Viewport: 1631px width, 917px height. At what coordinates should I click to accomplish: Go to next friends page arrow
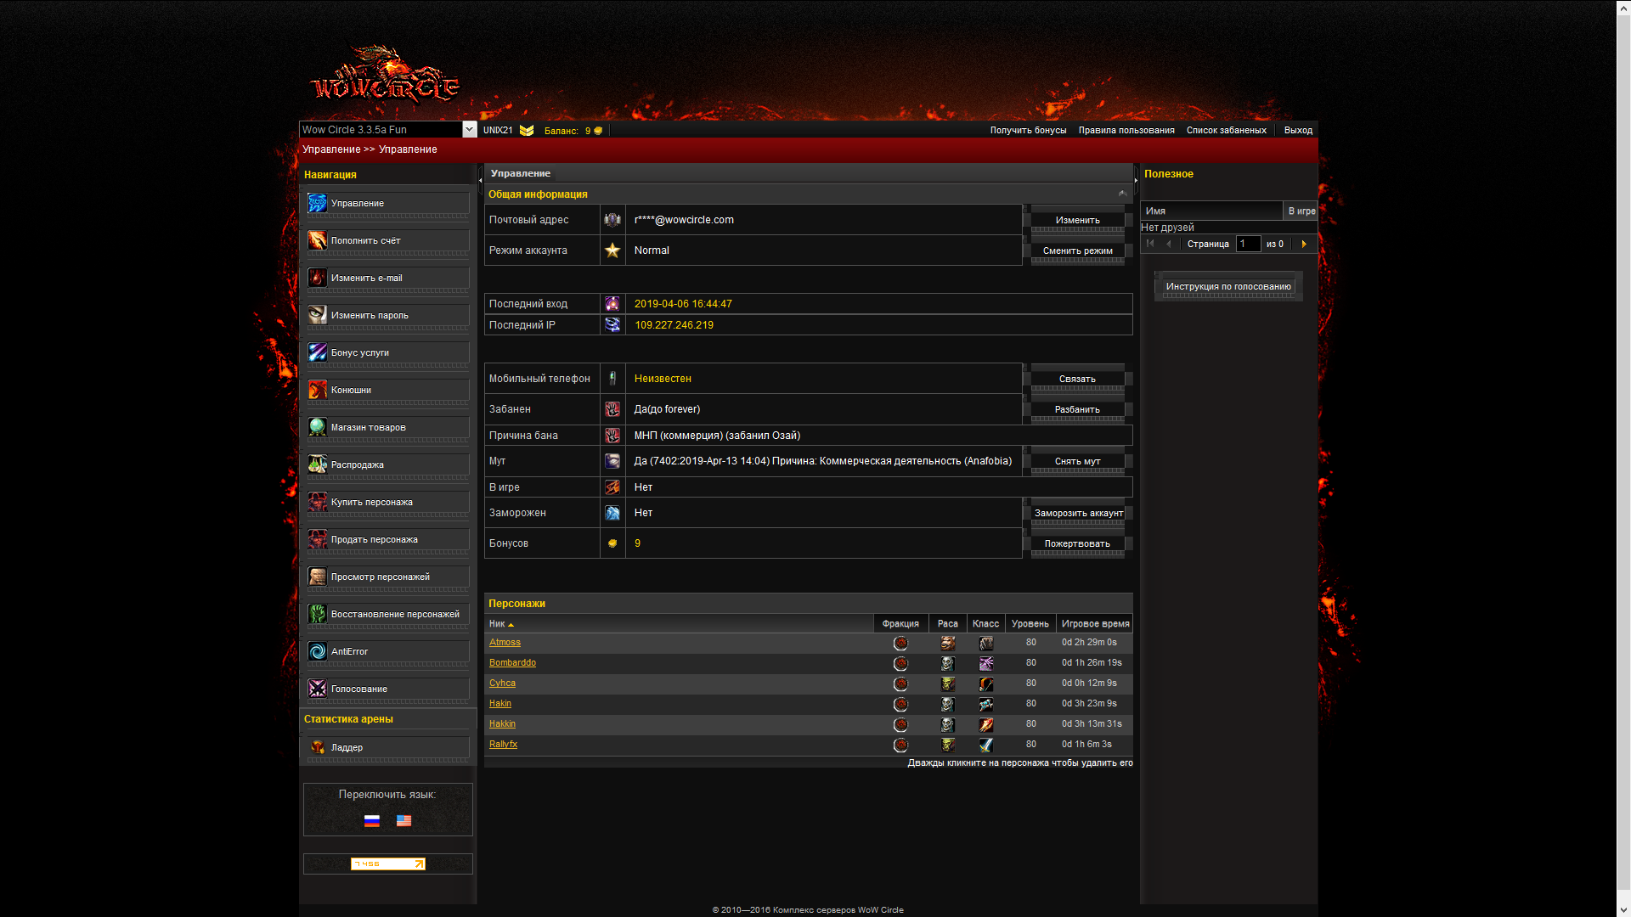[1304, 244]
